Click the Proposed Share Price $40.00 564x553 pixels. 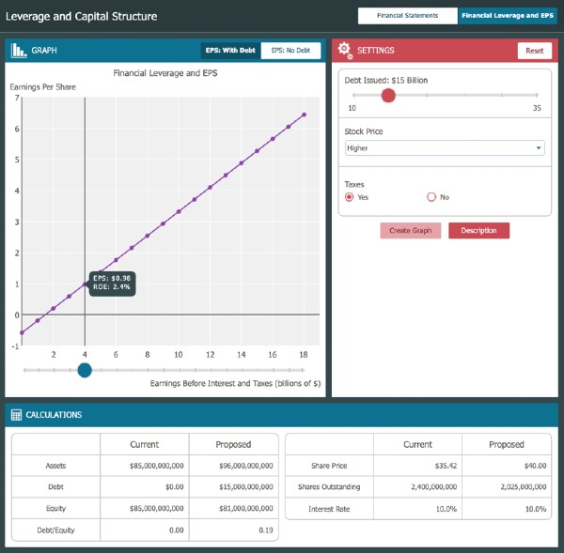pyautogui.click(x=535, y=466)
